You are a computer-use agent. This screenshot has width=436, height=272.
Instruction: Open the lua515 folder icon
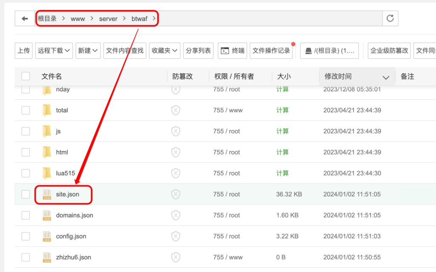click(47, 173)
